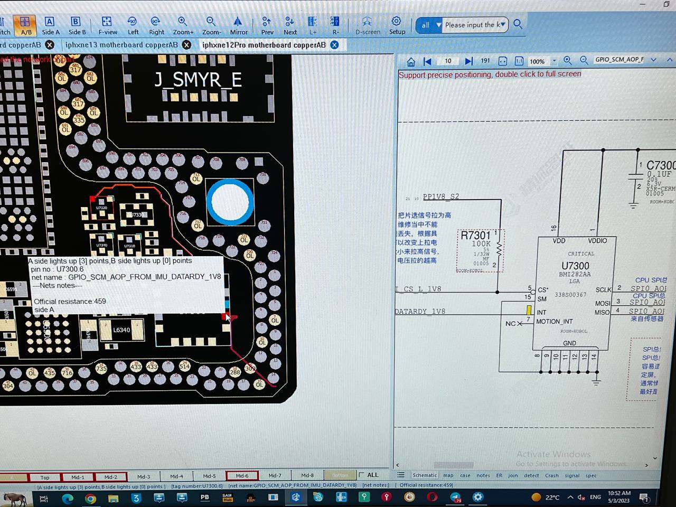Activate the A/B side view button
Screen dimensions: 676x507
[25, 25]
